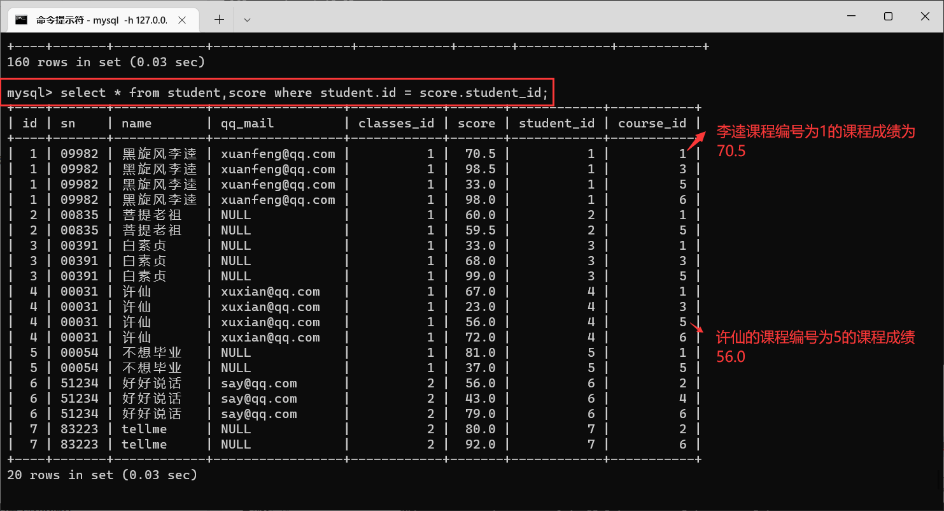Click the 'course_id' column header
The image size is (944, 511).
click(652, 124)
